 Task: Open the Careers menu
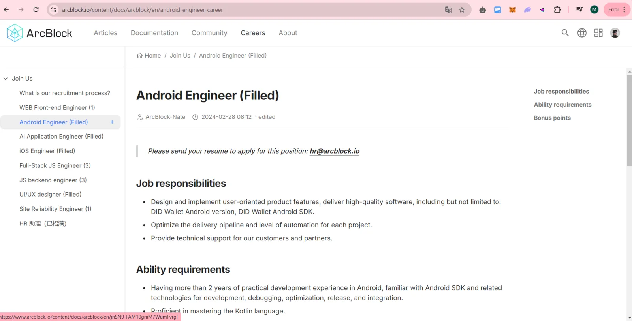[253, 33]
